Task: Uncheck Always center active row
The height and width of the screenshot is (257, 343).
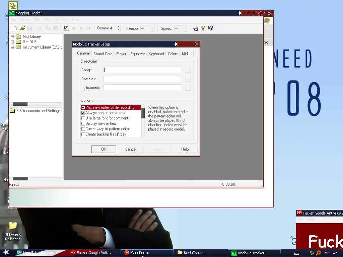Action: click(83, 113)
